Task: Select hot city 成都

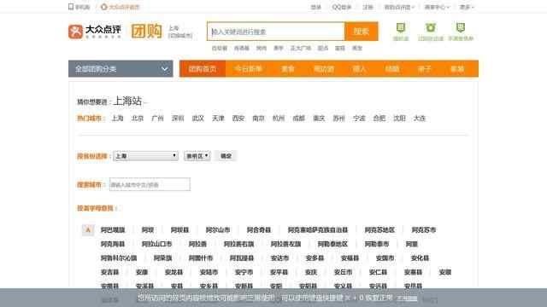Action: 298,119
